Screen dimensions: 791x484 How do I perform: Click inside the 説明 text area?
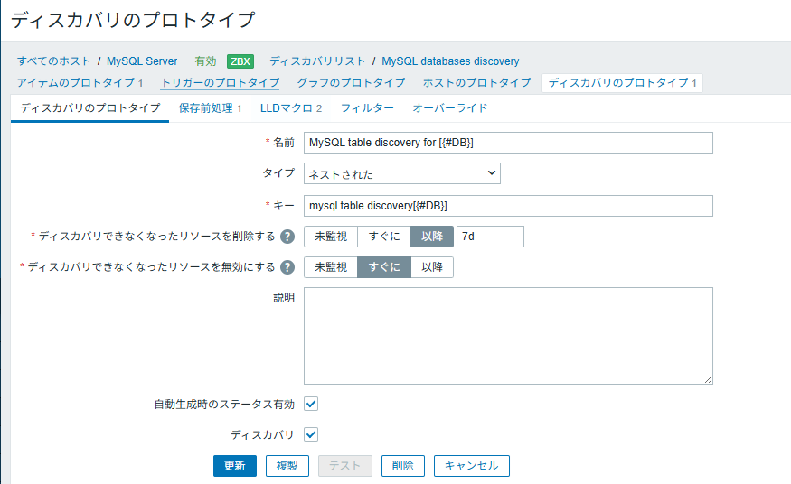(508, 336)
